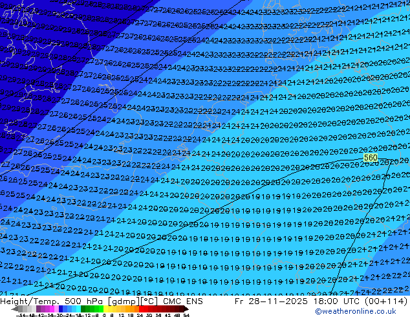Click the -54 legend scale value
This screenshot has width=410, height=317.
[21, 315]
